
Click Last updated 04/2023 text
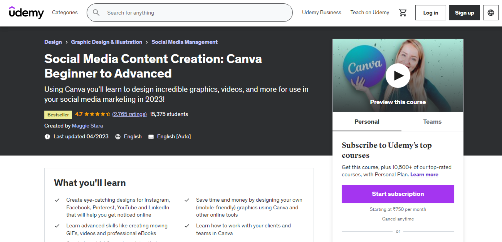pyautogui.click(x=81, y=137)
